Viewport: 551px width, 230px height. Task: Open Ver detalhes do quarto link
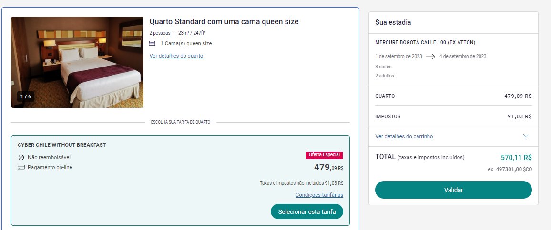pos(176,56)
